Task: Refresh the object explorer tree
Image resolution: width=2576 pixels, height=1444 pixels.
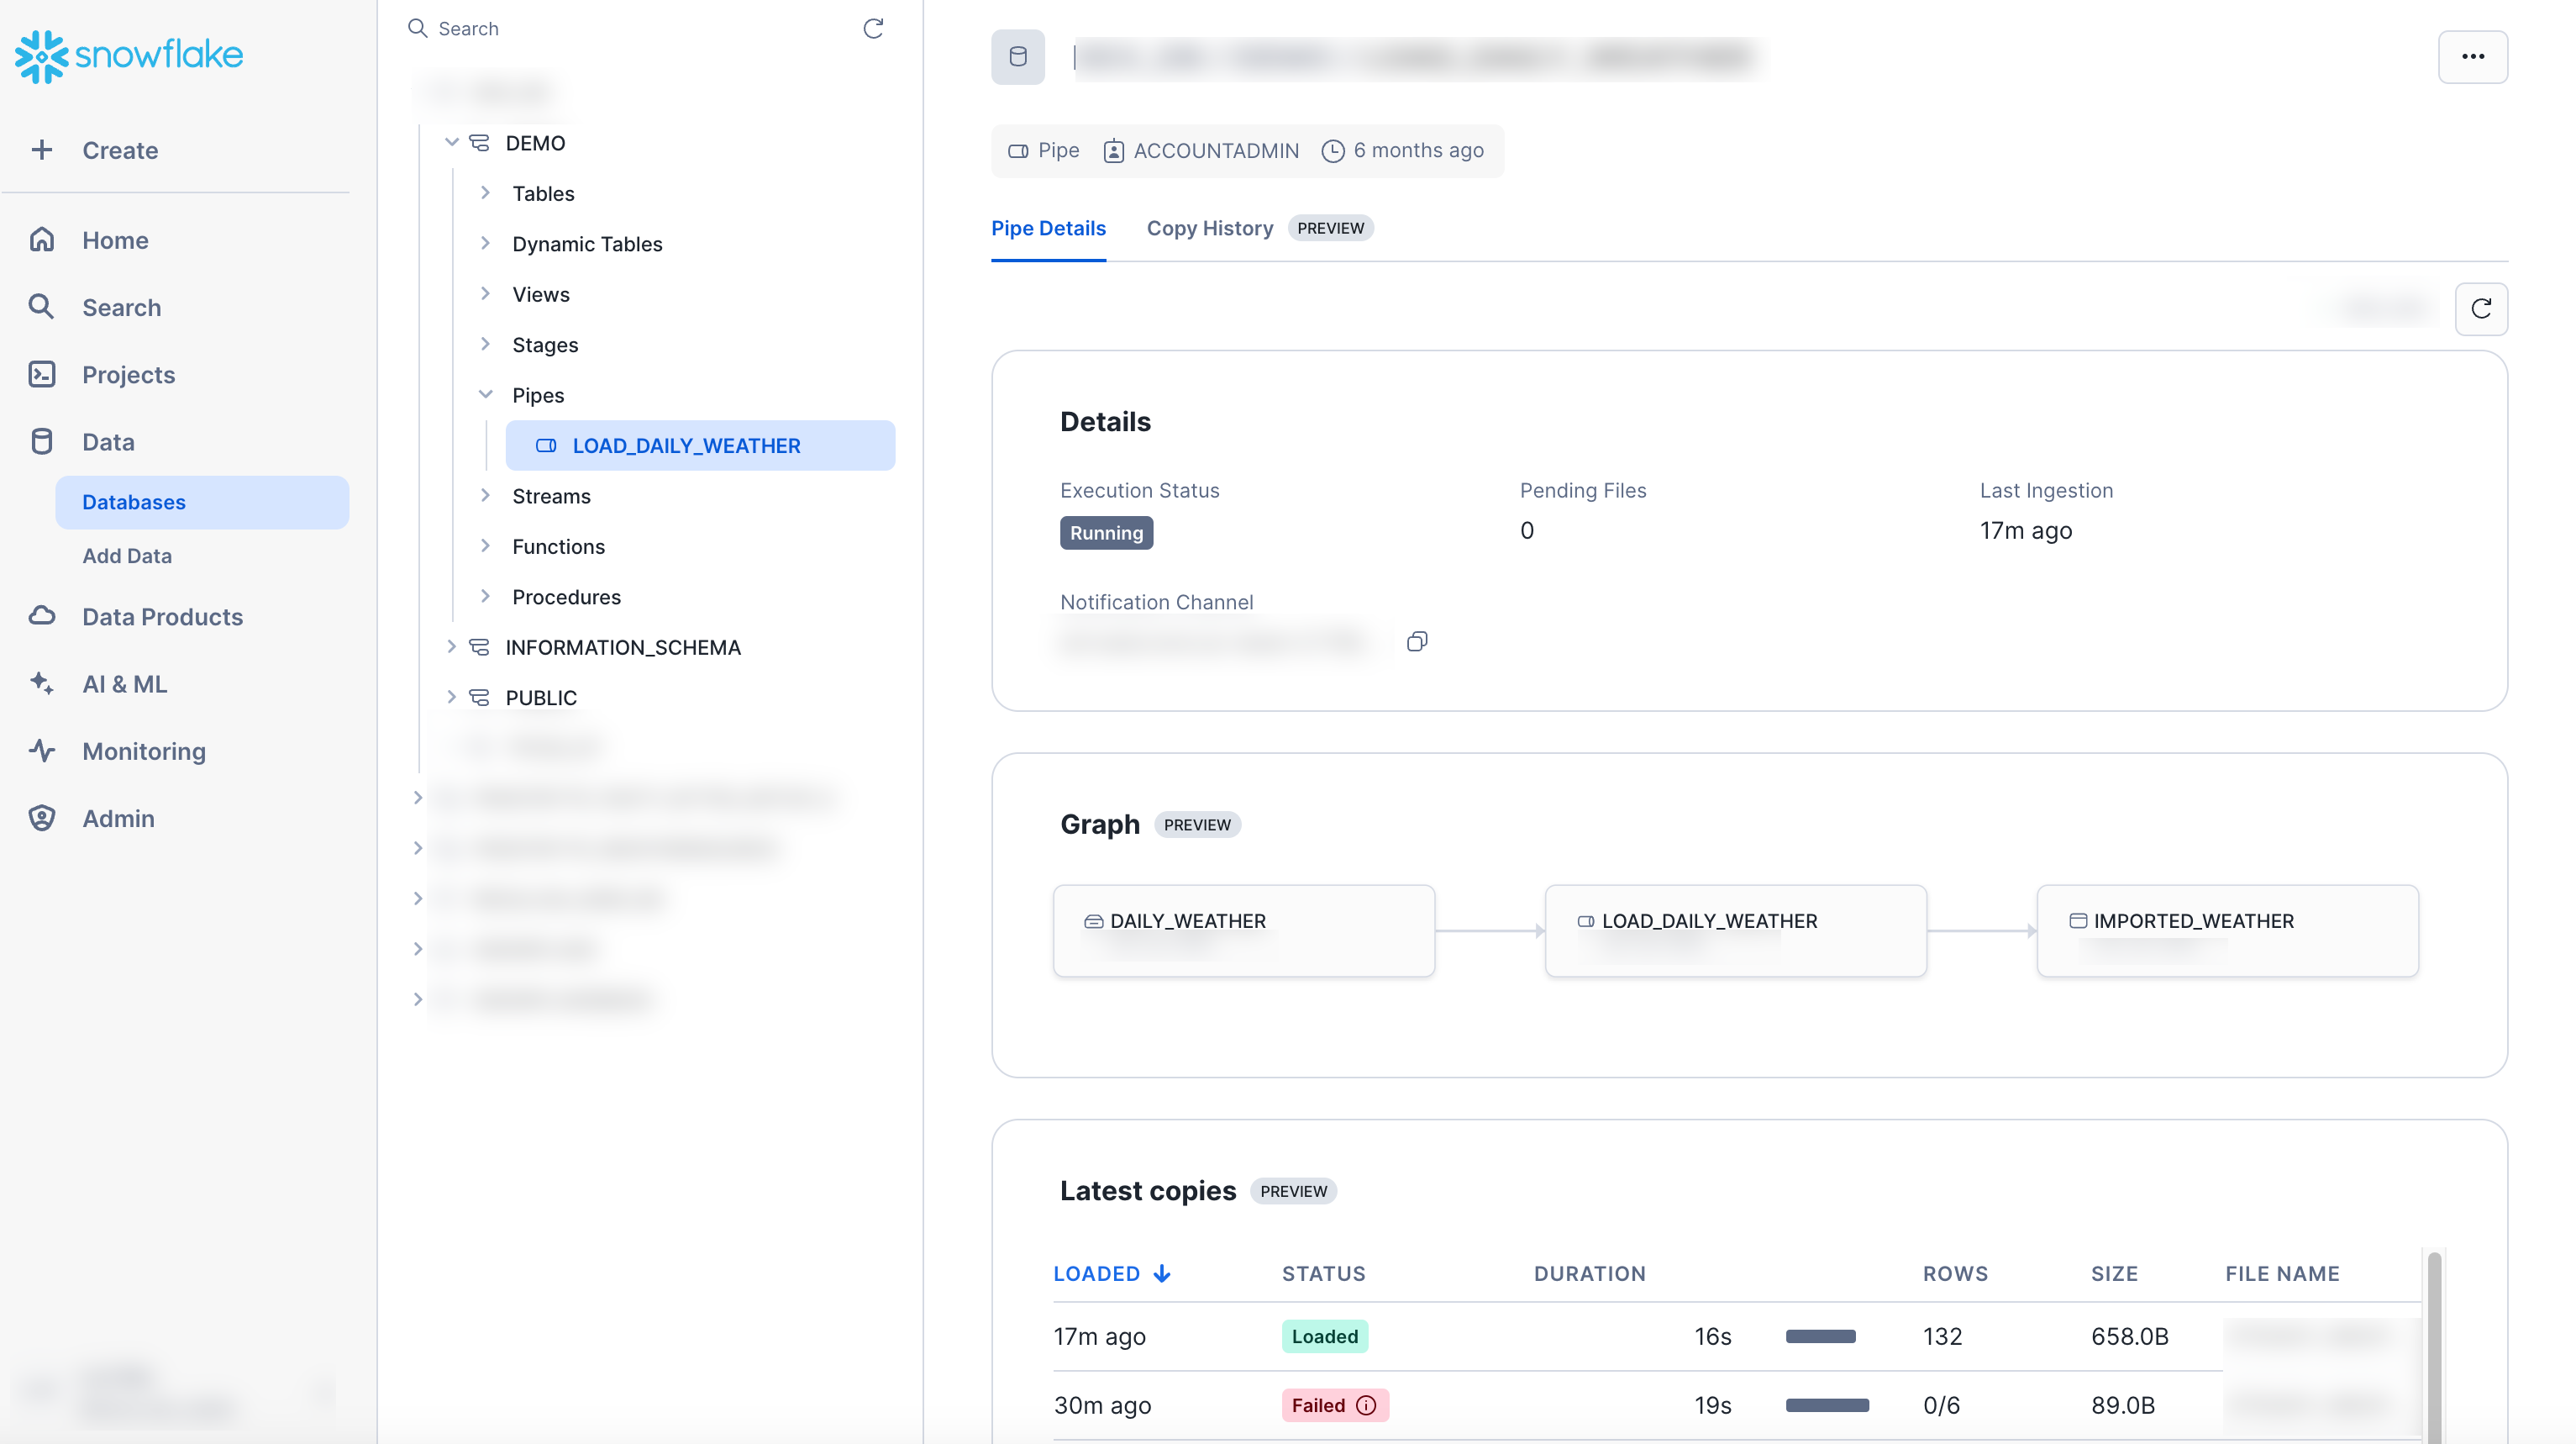Action: (x=873, y=28)
